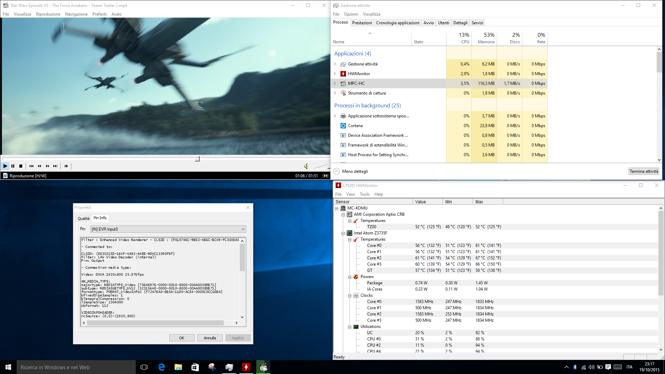
Task: Click the Value column header in HWMonitor
Action: pyautogui.click(x=428, y=202)
